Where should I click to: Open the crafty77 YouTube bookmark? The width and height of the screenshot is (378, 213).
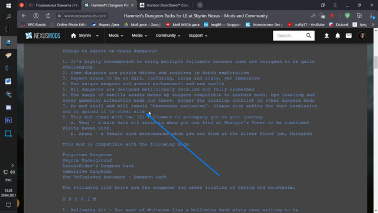point(306,25)
